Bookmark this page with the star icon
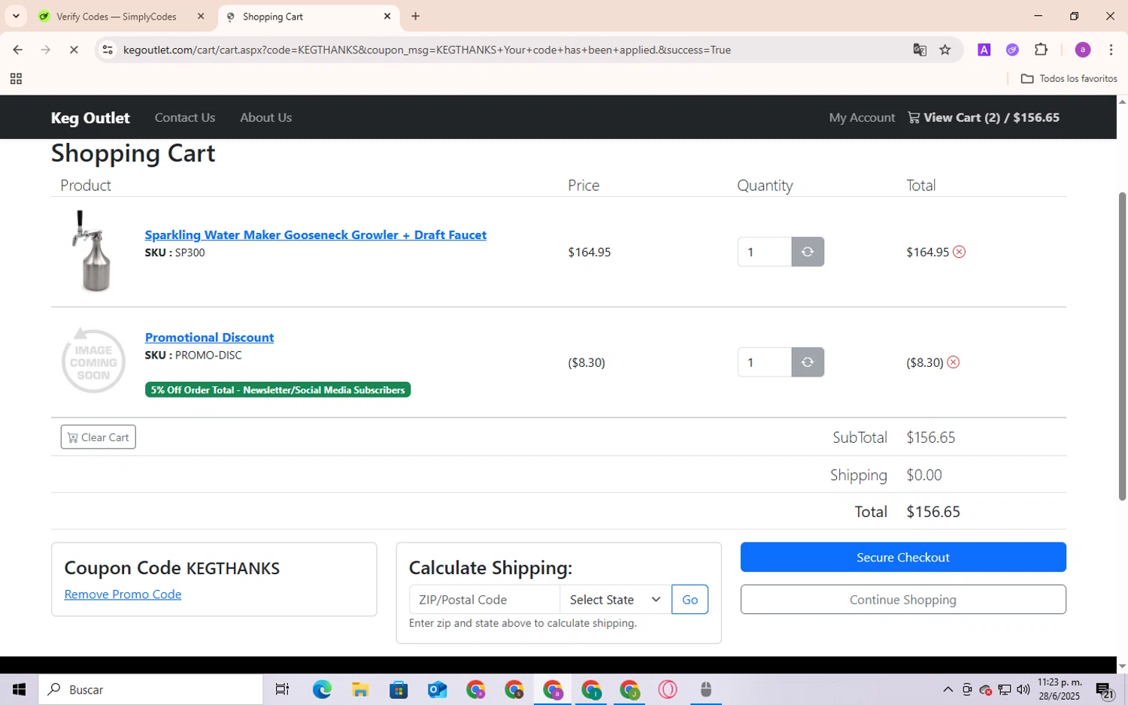Screen dimensions: 1128x705 point(945,50)
